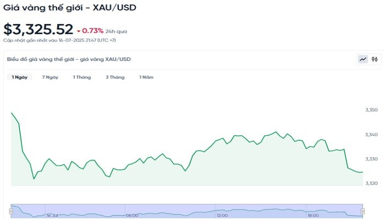Switch to the candlestick chart view

coord(375,59)
